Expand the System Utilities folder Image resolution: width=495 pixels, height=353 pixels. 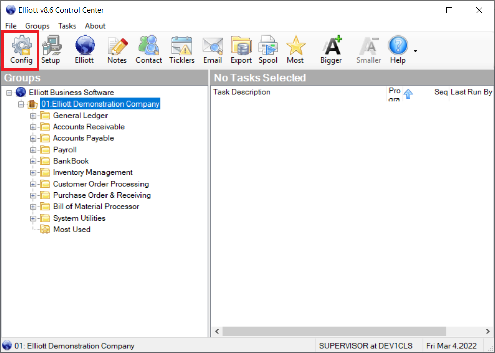point(33,218)
